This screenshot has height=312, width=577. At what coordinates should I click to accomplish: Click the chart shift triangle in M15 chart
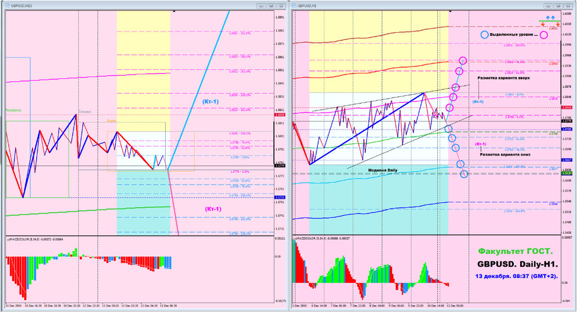(x=174, y=12)
